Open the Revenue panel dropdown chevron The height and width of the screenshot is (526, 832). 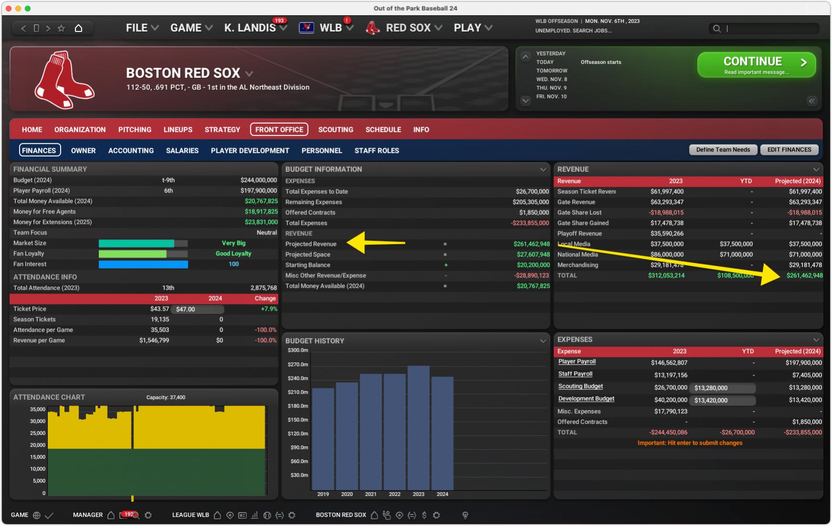pyautogui.click(x=816, y=169)
